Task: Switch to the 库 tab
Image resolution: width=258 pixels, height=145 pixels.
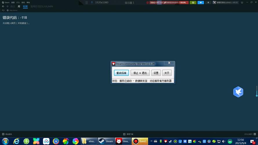Action: coord(19,6)
